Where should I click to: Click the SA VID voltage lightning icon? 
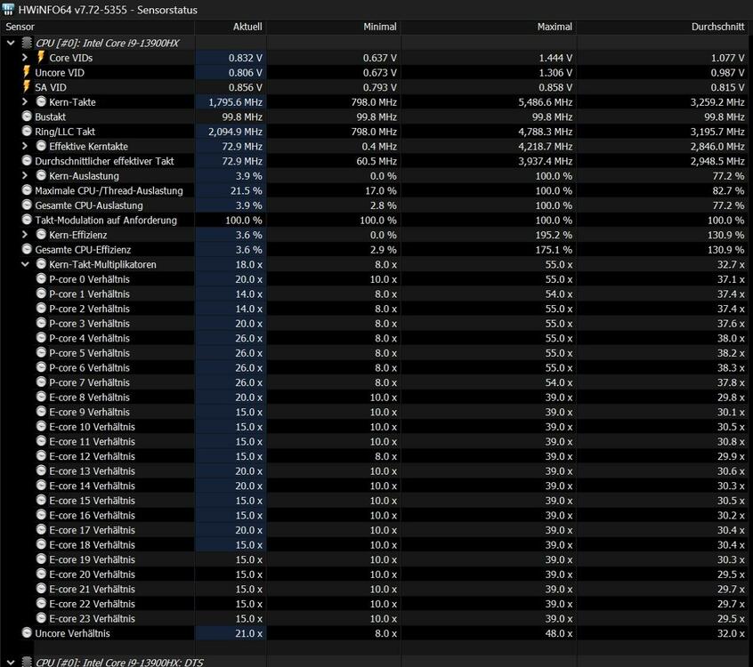[27, 87]
